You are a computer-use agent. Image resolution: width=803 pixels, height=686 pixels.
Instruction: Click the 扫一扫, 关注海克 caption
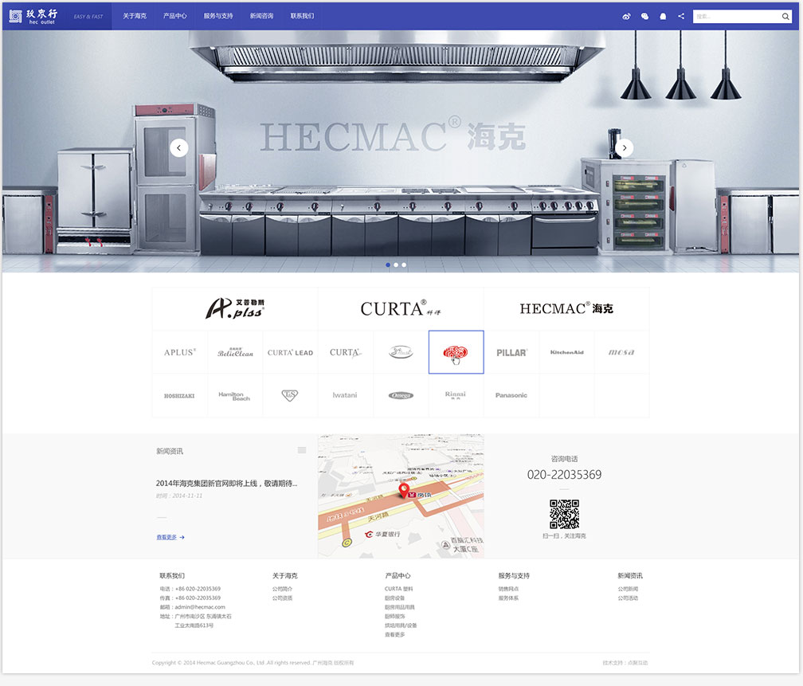(x=564, y=536)
